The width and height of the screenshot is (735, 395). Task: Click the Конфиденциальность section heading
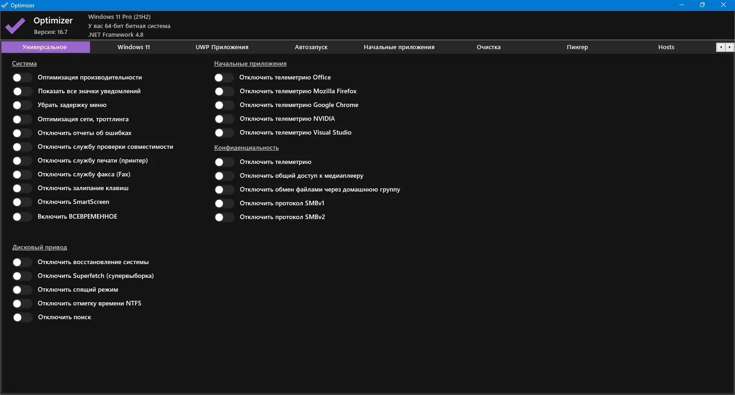pos(246,147)
